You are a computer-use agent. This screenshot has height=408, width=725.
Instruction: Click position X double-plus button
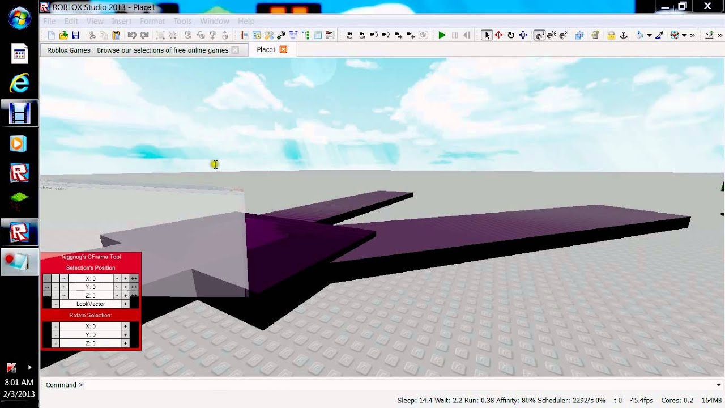134,278
